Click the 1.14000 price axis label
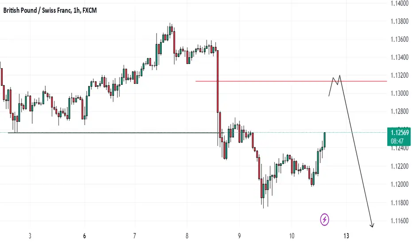The width and height of the screenshot is (413, 244). click(400, 4)
